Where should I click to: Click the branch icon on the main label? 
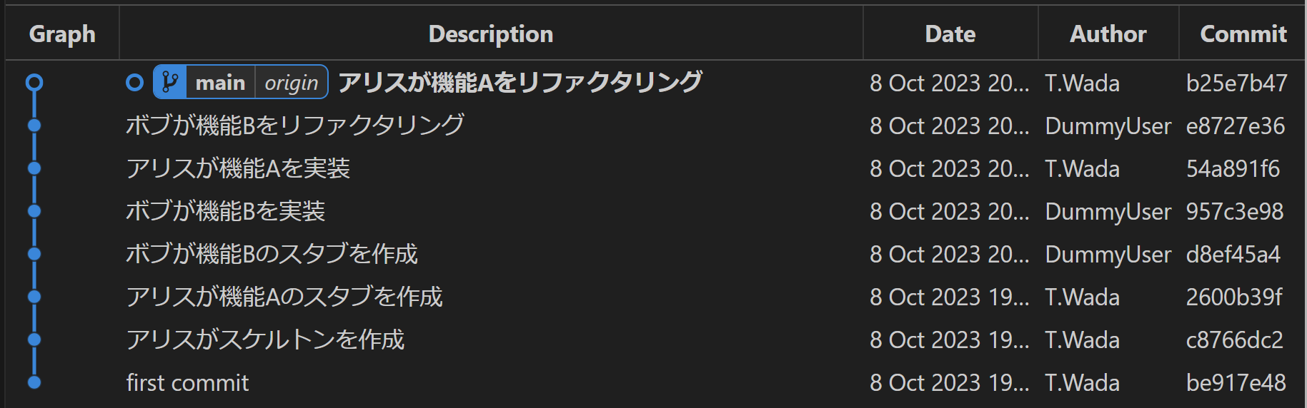[x=170, y=83]
